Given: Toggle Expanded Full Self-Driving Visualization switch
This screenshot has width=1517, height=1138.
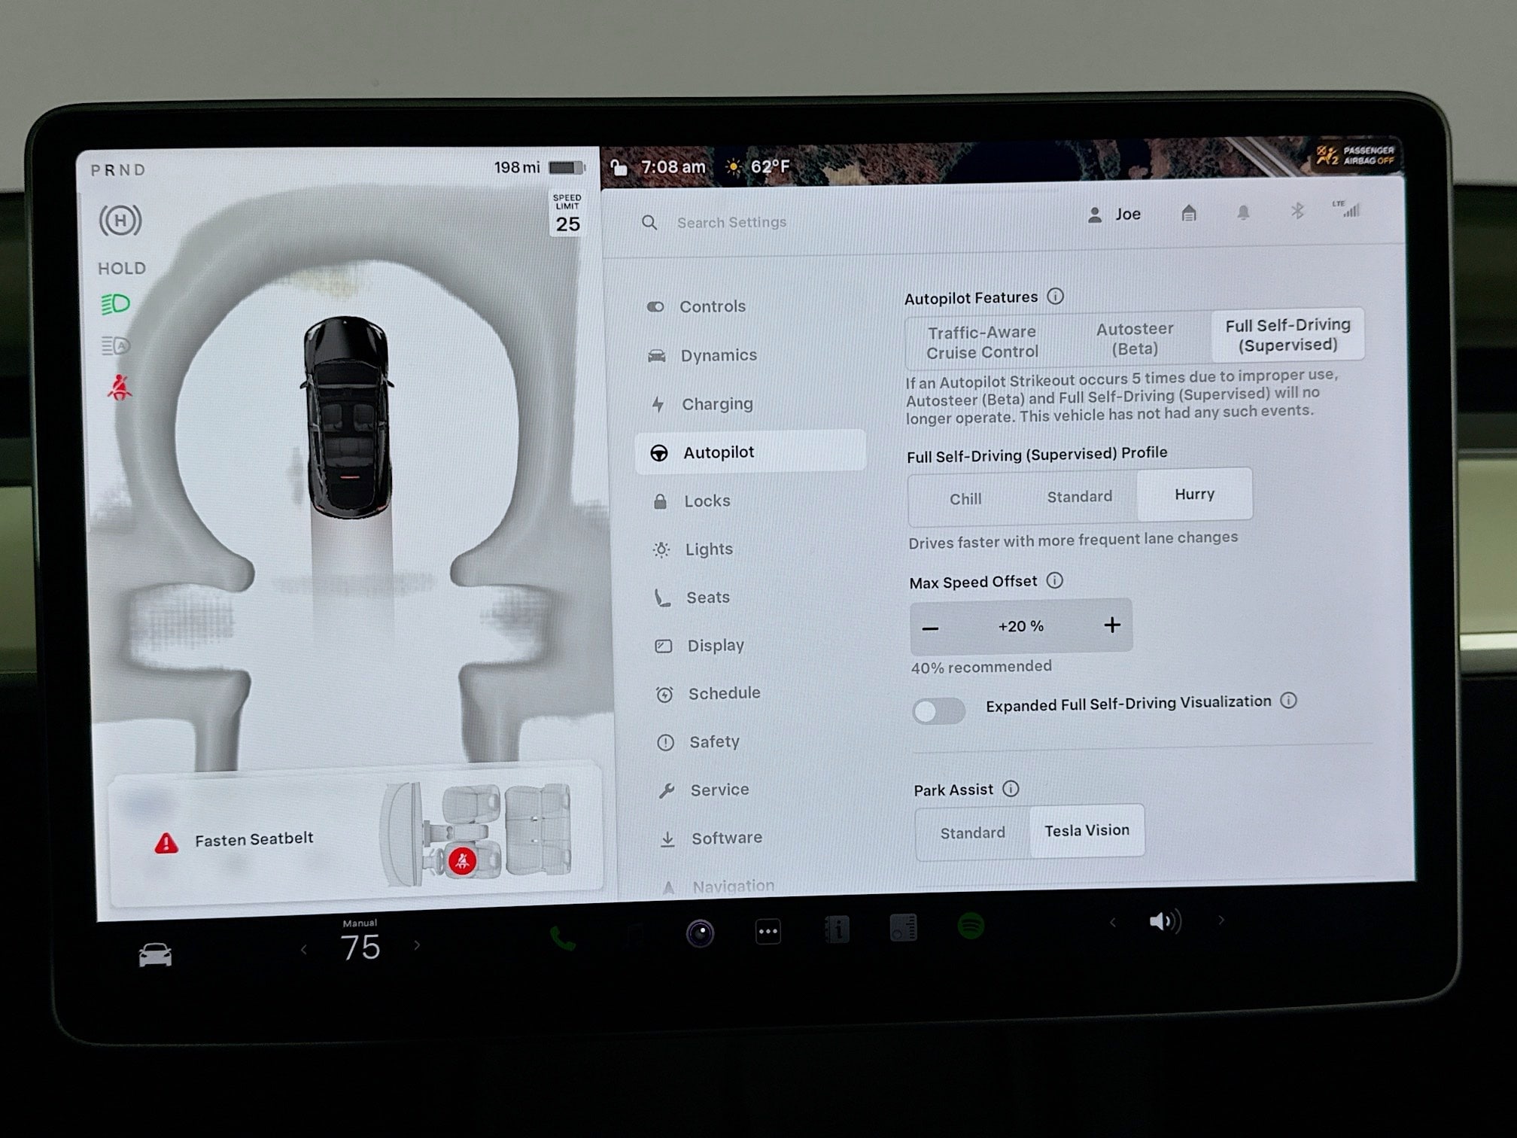Looking at the screenshot, I should click(938, 710).
